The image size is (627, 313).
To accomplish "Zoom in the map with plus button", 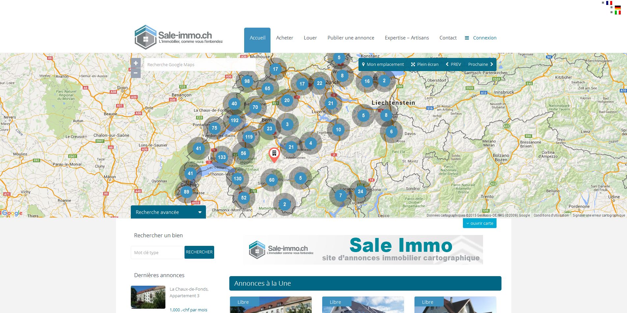I will click(136, 63).
